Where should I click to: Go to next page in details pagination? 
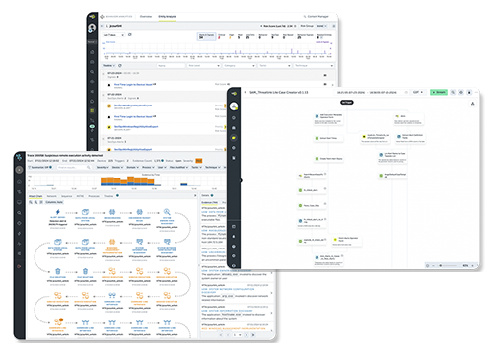246,335
